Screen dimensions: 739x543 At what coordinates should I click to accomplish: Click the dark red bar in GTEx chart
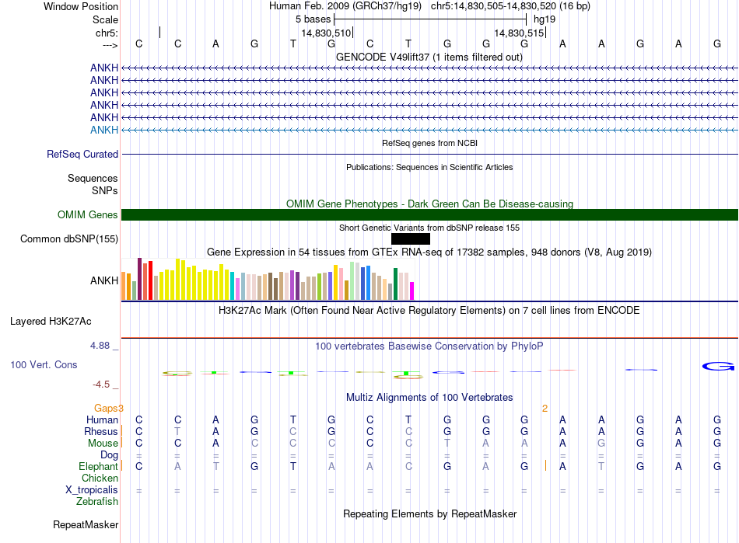point(139,279)
